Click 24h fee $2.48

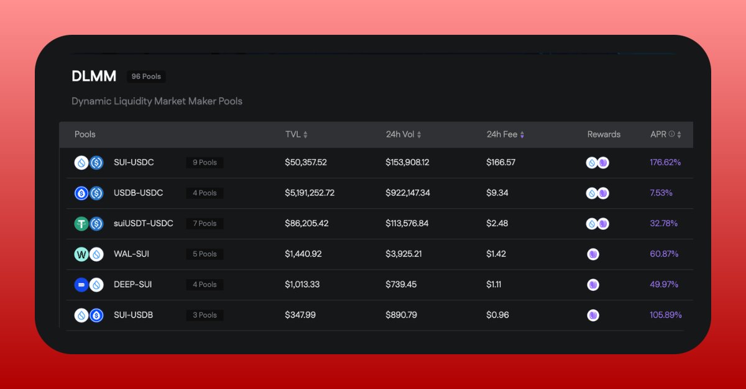497,223
